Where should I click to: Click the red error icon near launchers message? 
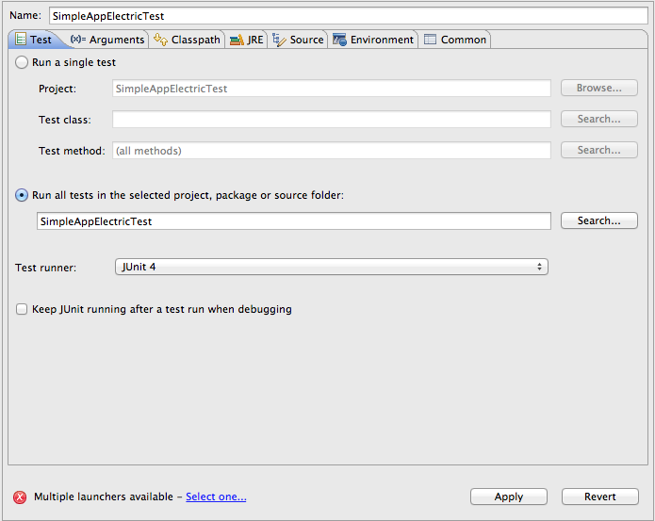pyautogui.click(x=20, y=497)
